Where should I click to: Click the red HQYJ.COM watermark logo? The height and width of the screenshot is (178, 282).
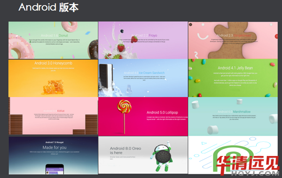tap(248, 165)
